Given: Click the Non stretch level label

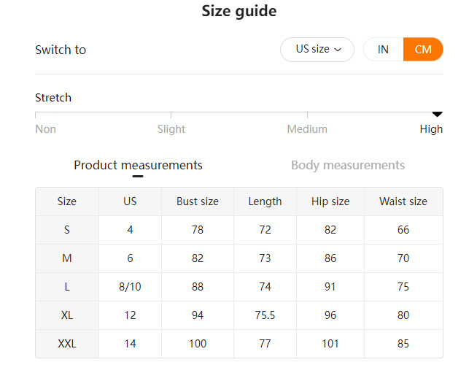Looking at the screenshot, I should tap(45, 129).
